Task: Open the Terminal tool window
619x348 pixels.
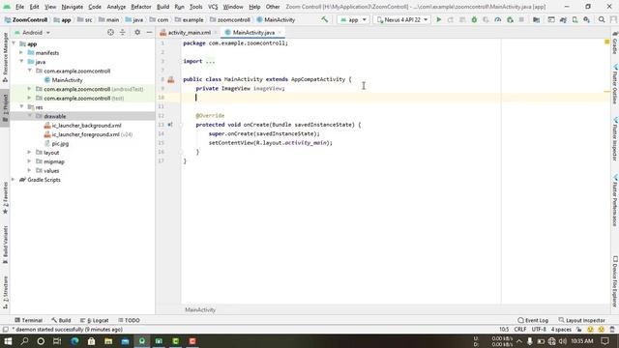Action: click(x=28, y=320)
